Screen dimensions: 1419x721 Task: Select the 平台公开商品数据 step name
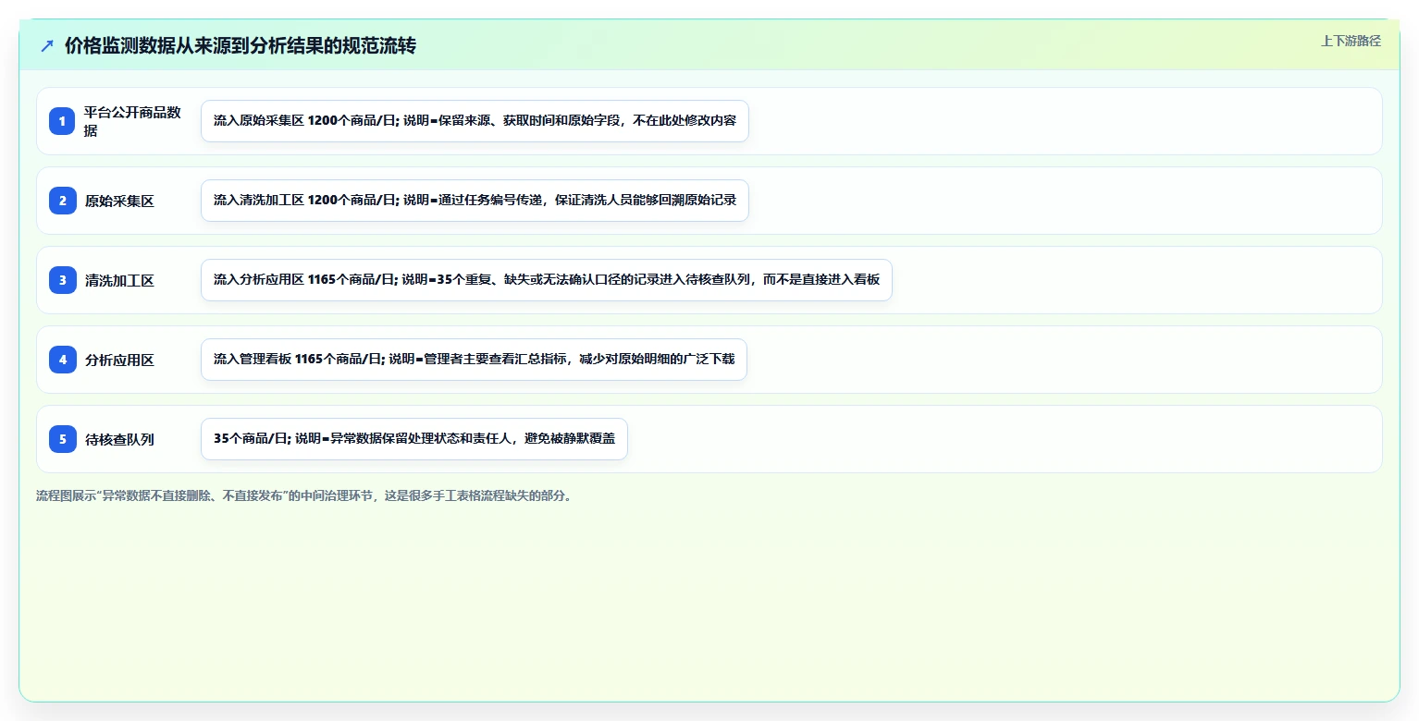(x=132, y=121)
